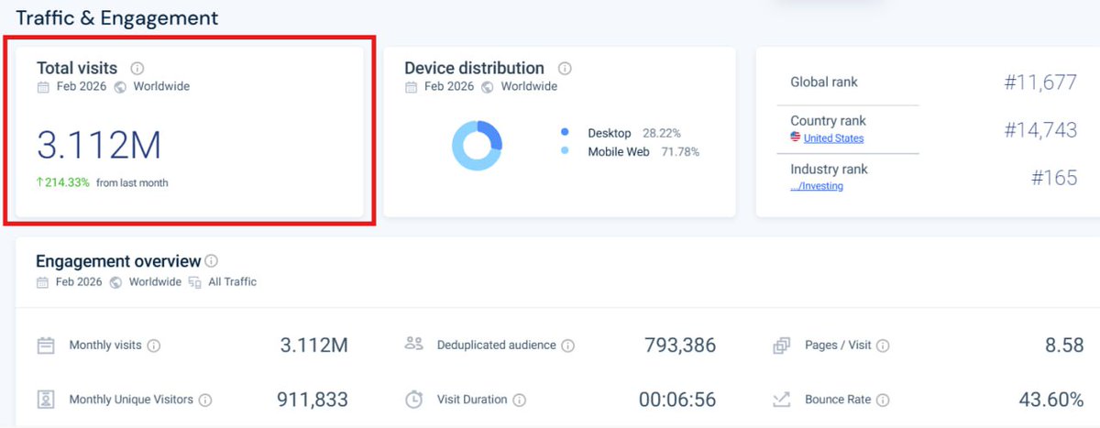
Task: Click the All Traffic filter label
Action: 233,282
